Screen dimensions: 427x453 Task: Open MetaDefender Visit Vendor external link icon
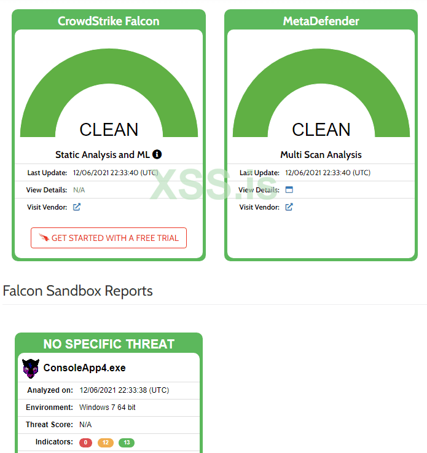(x=289, y=207)
